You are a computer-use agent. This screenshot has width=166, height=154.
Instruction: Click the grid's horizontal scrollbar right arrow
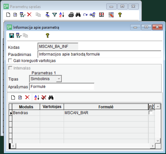point(153,146)
